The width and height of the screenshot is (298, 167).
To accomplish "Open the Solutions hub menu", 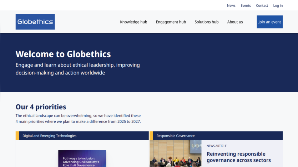I will click(x=206, y=22).
